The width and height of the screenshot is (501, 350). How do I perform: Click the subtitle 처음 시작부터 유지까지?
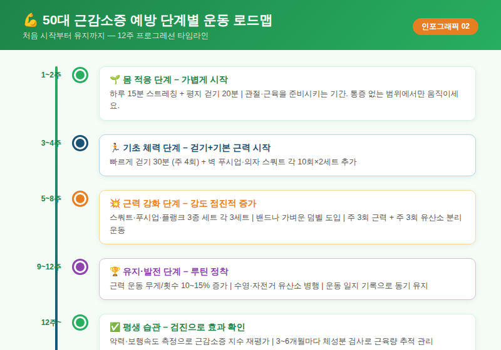pos(64,36)
